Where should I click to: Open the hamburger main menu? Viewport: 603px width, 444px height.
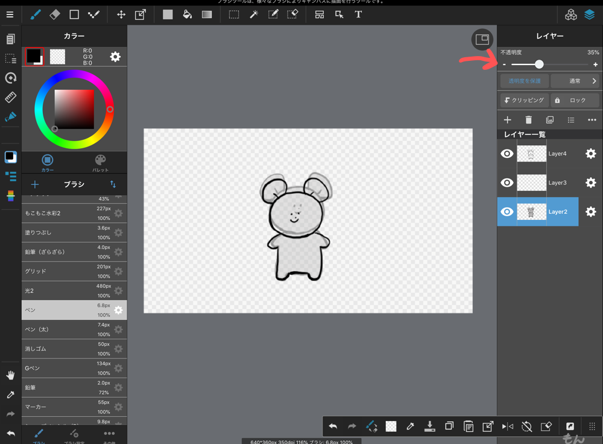point(10,14)
